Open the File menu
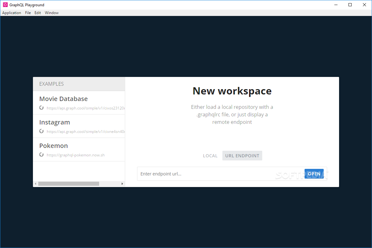 coord(28,13)
